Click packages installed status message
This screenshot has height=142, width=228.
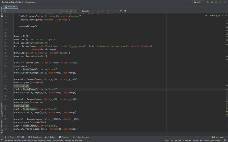[x=44, y=140]
